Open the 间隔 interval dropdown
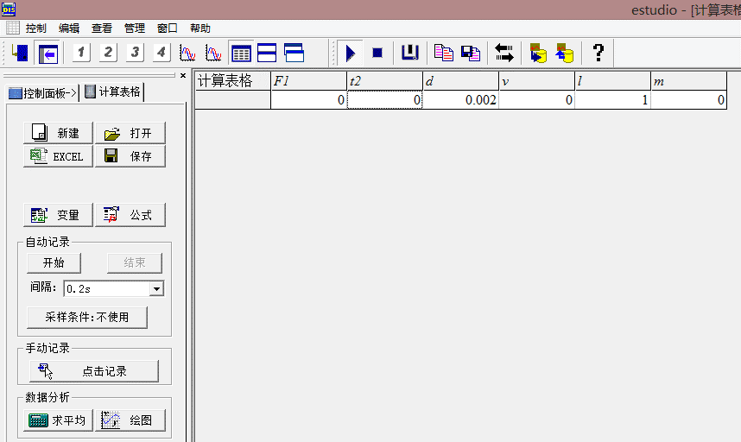 156,289
